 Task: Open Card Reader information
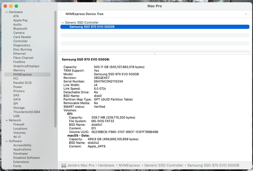point(22,37)
